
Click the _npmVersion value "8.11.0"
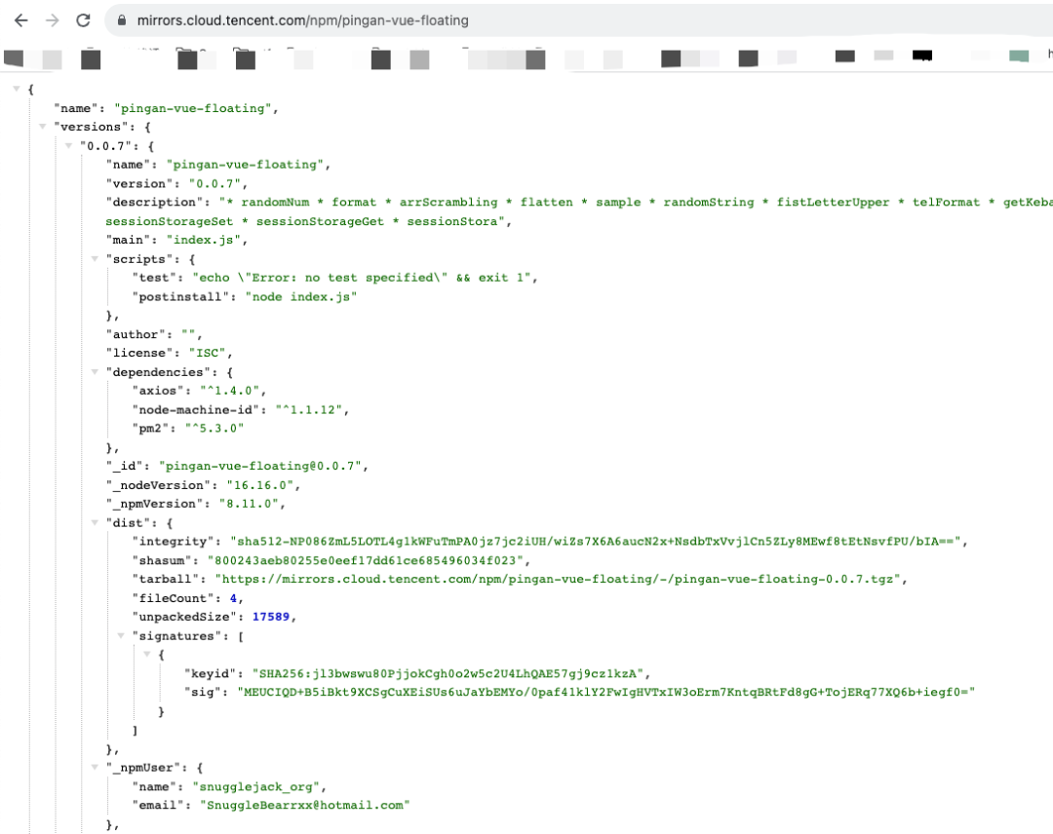point(249,503)
